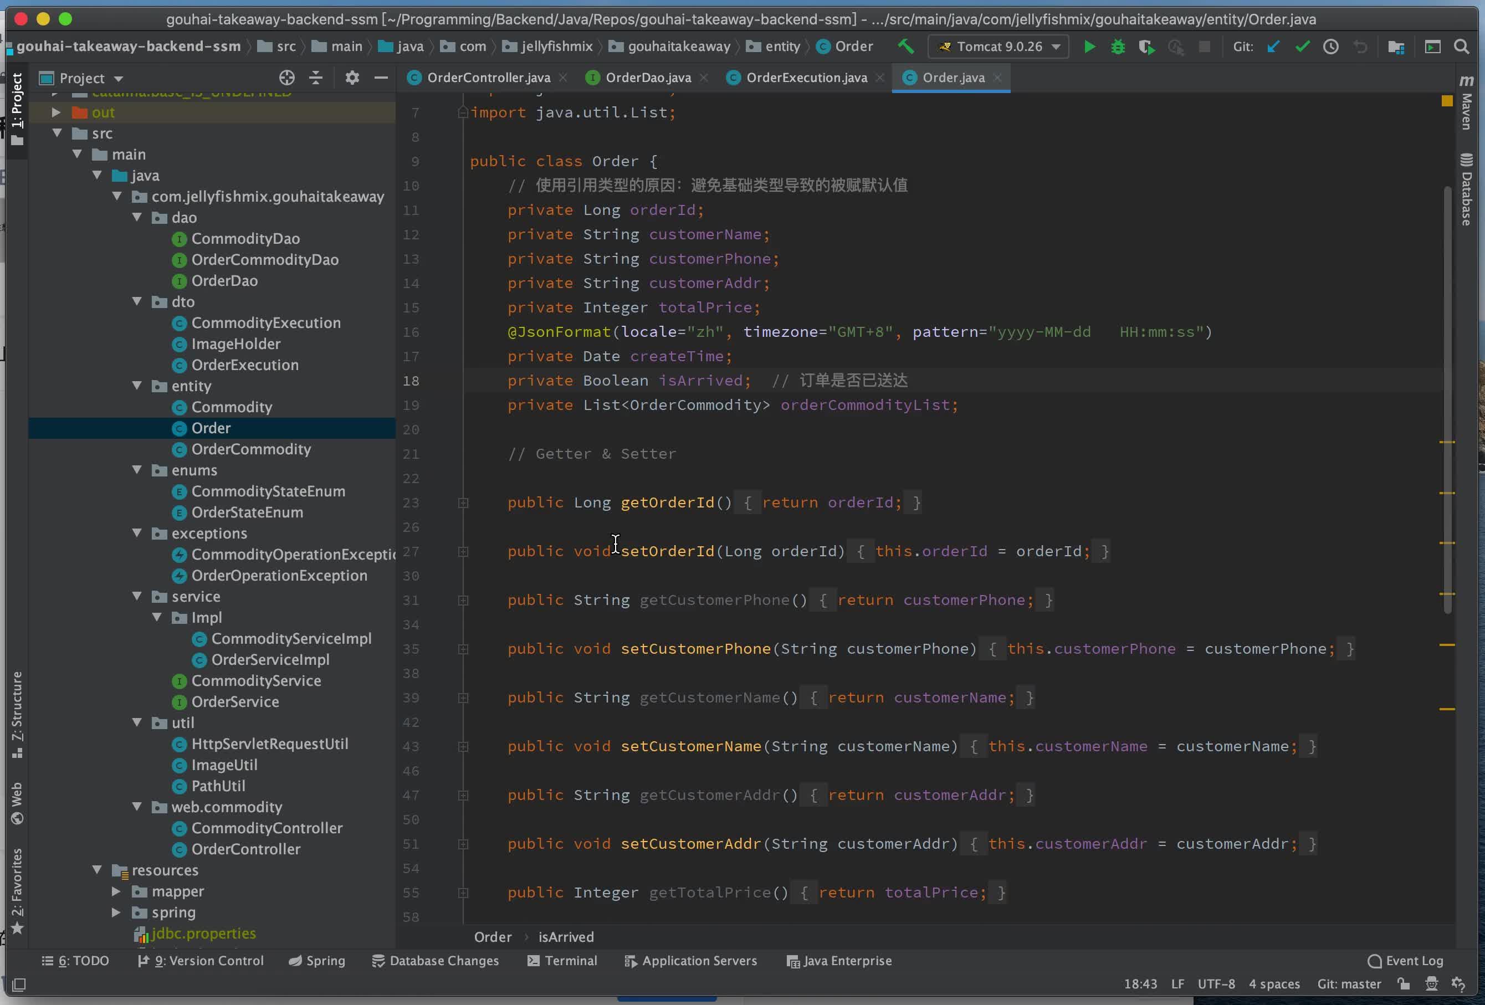Open Project Structure icon in the toolbar
1485x1005 pixels.
[1396, 47]
